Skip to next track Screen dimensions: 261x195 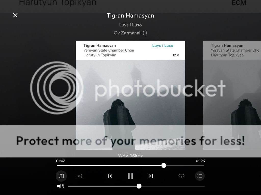tap(151, 176)
